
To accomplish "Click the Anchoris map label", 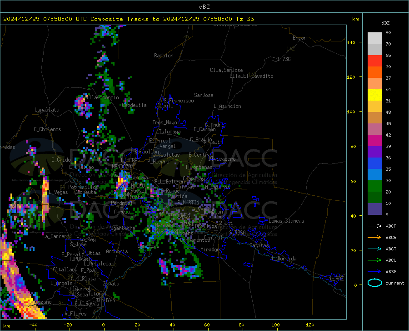I will [117, 251].
